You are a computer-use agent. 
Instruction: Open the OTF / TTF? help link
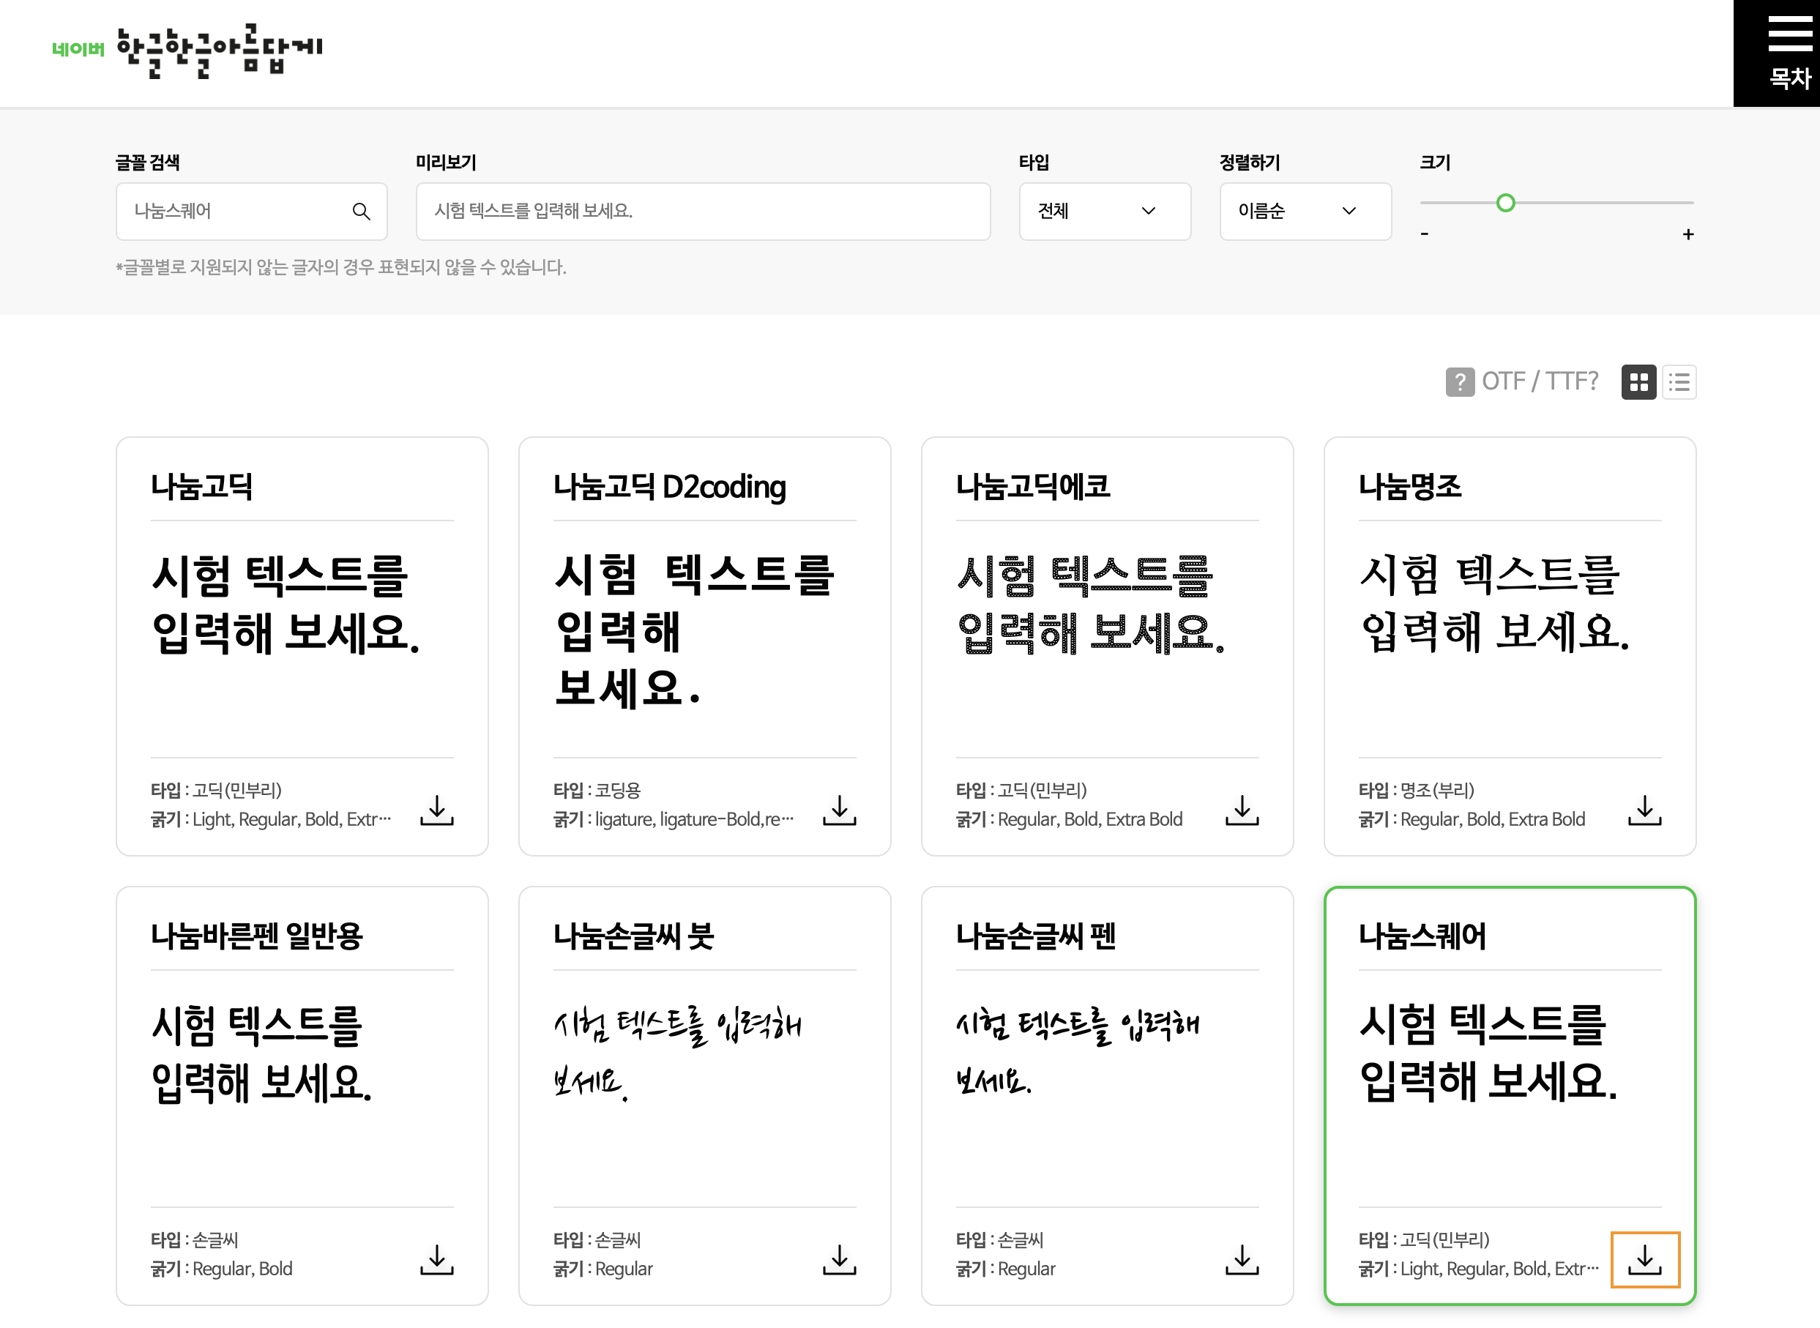click(1523, 382)
